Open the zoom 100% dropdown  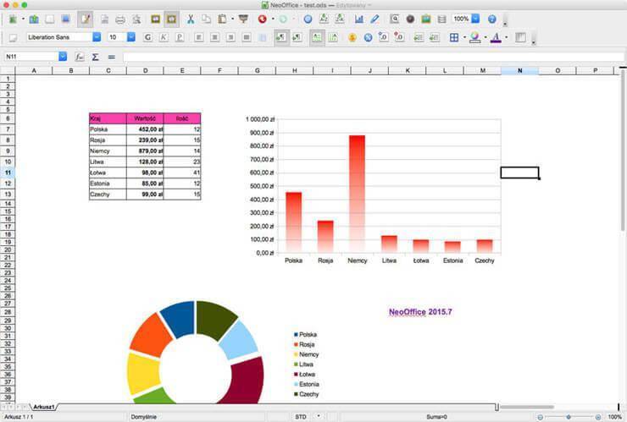click(x=475, y=19)
